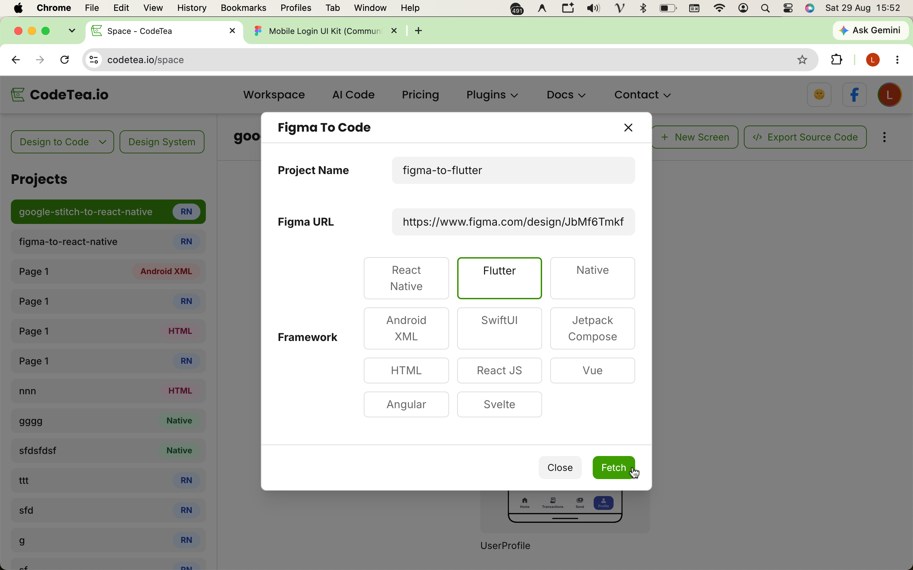Open the user avatar L in header
The image size is (913, 570).
(x=889, y=95)
